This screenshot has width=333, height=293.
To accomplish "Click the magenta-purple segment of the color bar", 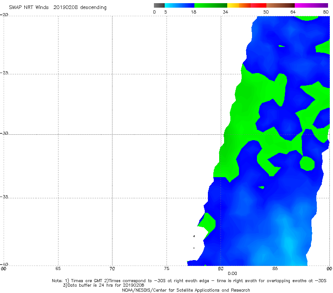I will [311, 5].
